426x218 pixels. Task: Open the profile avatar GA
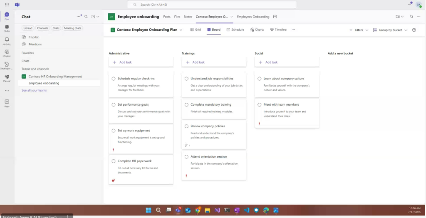[419, 5]
